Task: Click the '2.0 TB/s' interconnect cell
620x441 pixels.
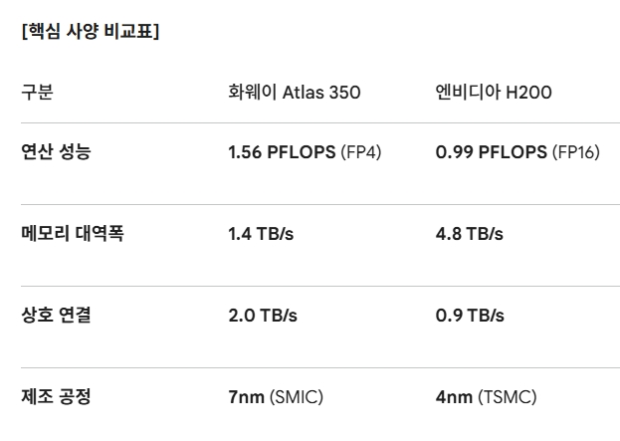Action: coord(263,316)
